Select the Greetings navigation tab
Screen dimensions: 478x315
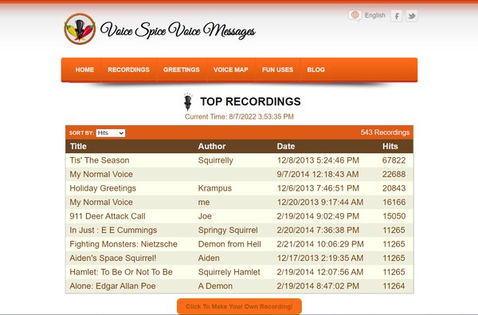[182, 69]
